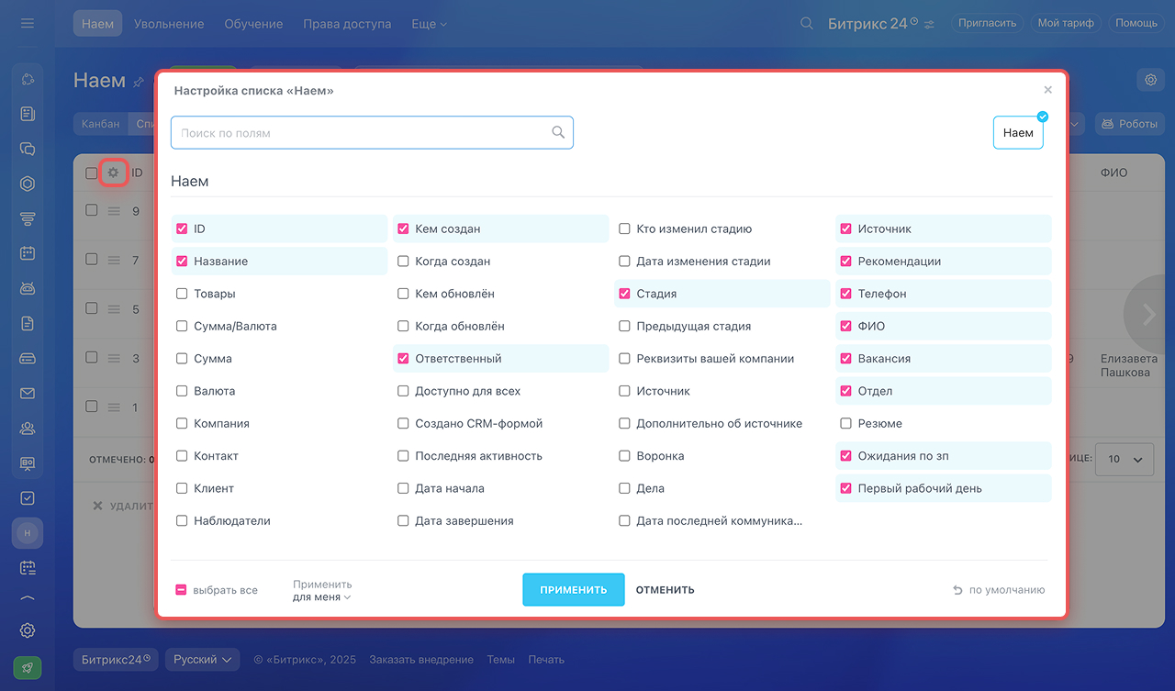
Task: Select the checkbox for list row 7
Action: coord(92,260)
